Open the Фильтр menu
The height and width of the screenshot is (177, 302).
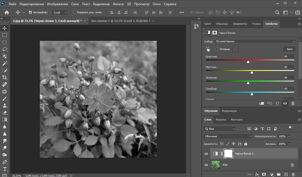(x=118, y=4)
